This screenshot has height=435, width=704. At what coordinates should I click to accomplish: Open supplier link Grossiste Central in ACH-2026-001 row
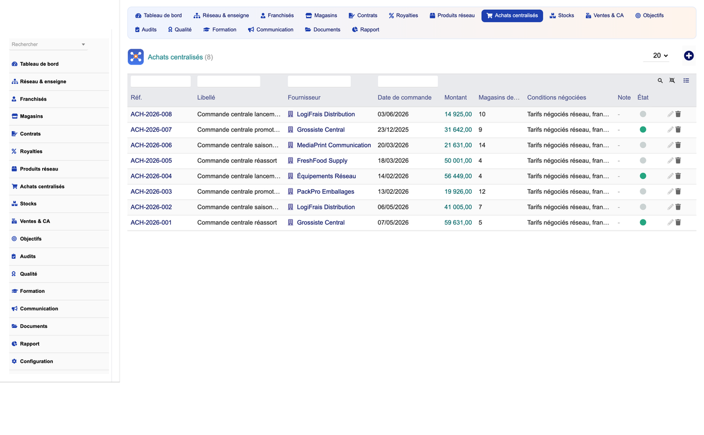coord(321,222)
